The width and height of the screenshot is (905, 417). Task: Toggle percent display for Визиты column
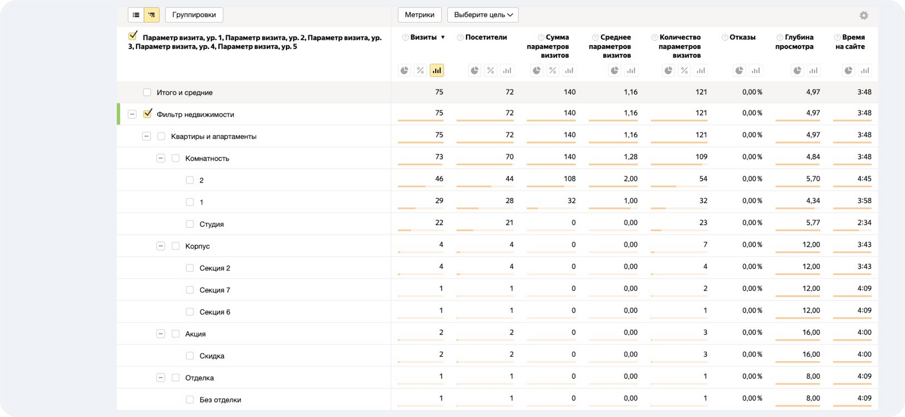pyautogui.click(x=421, y=71)
